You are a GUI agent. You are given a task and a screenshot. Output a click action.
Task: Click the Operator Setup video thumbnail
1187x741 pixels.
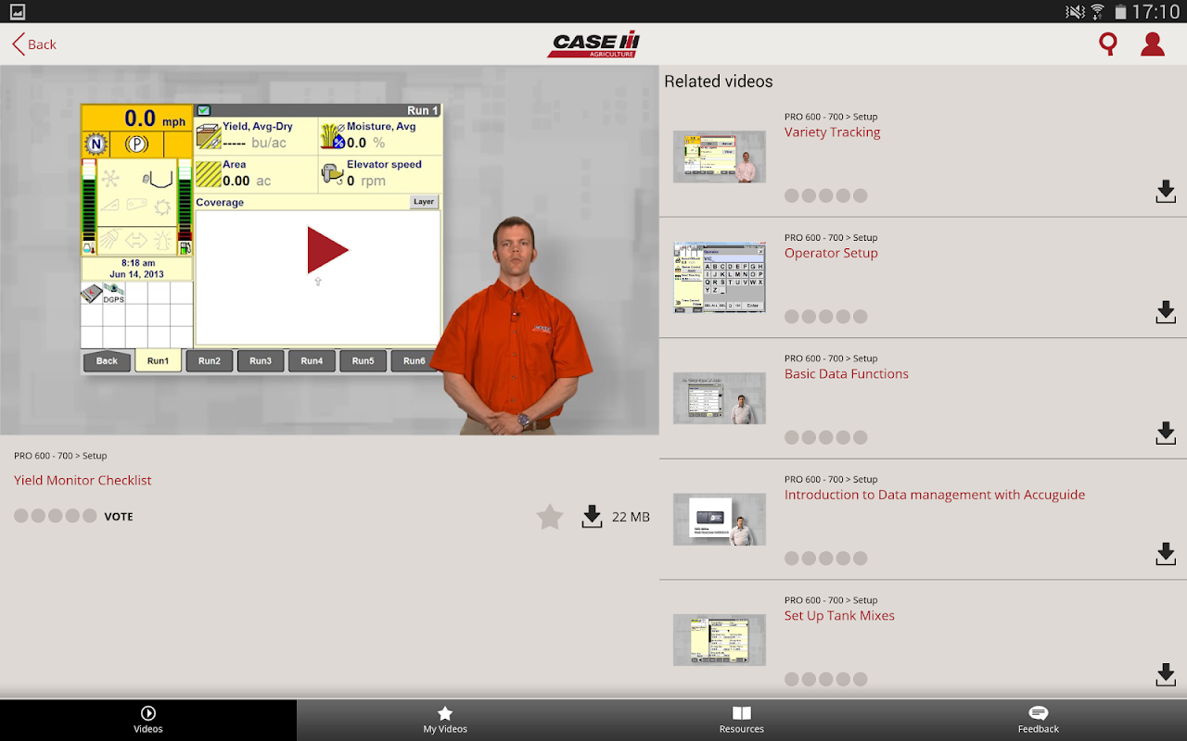point(720,278)
